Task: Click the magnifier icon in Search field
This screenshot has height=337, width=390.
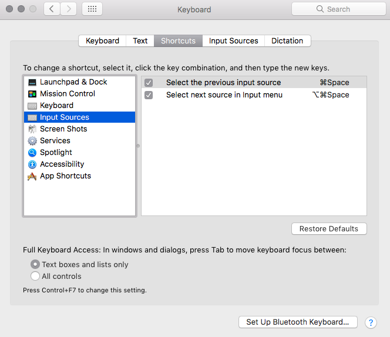Action: (x=320, y=9)
